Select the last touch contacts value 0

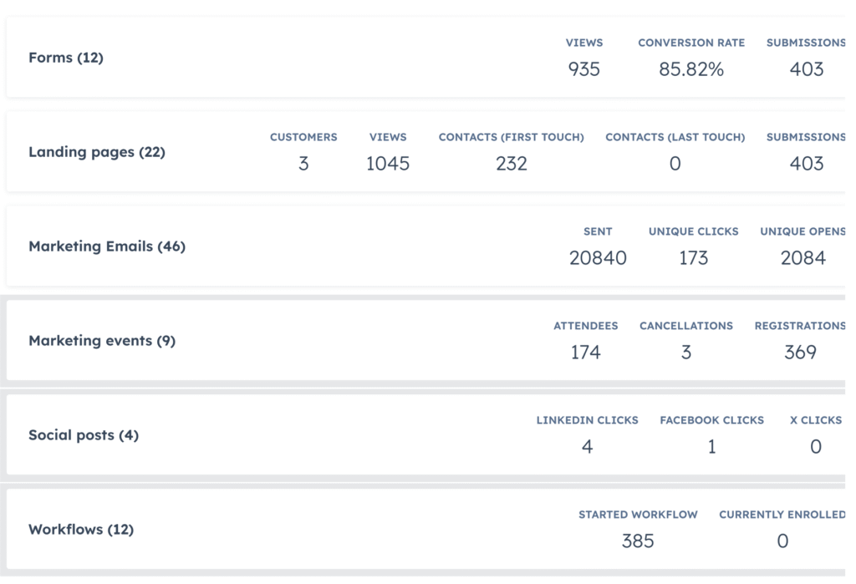(x=675, y=164)
